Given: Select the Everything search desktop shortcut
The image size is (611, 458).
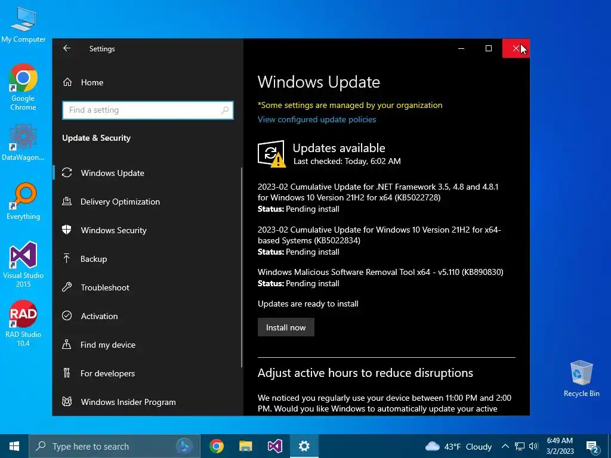Looking at the screenshot, I should pos(23,202).
